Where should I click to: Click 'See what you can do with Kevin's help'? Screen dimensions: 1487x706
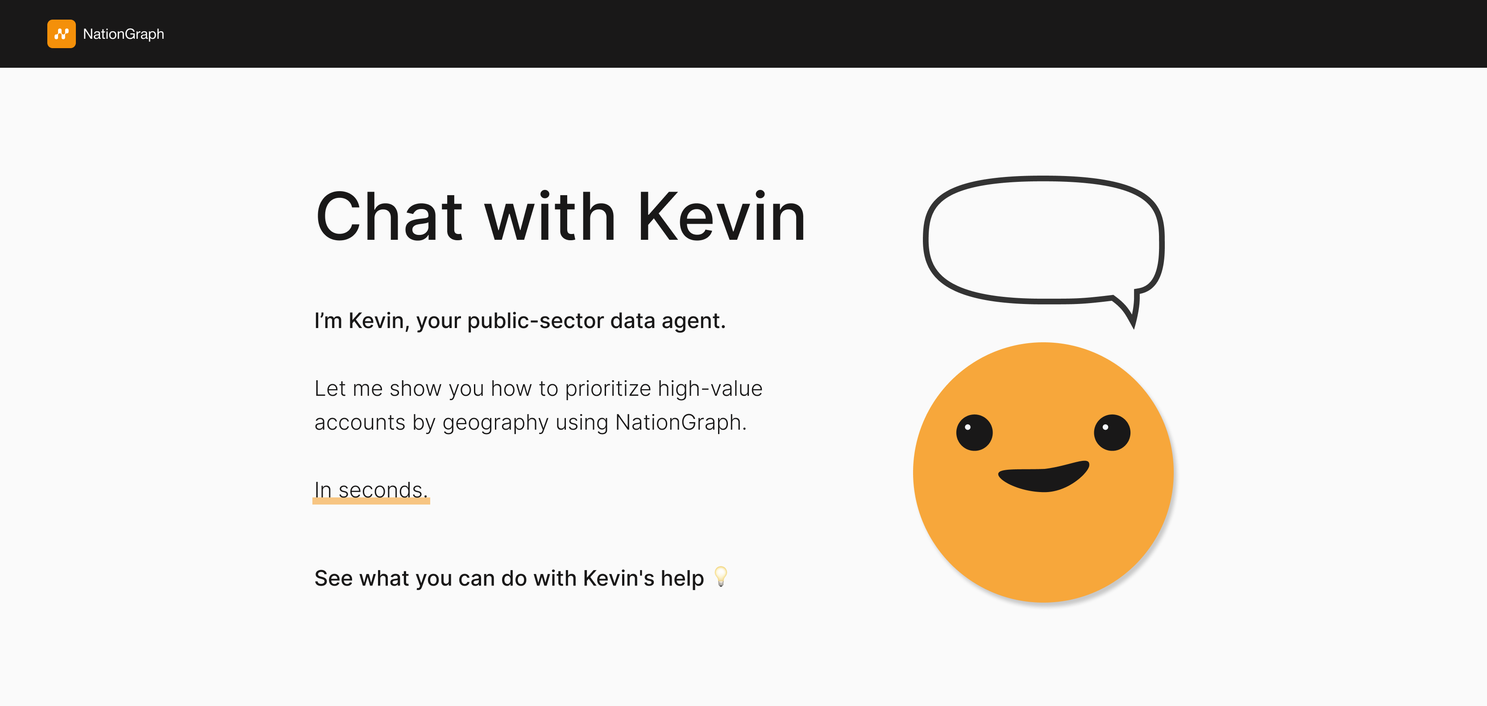pyautogui.click(x=509, y=578)
